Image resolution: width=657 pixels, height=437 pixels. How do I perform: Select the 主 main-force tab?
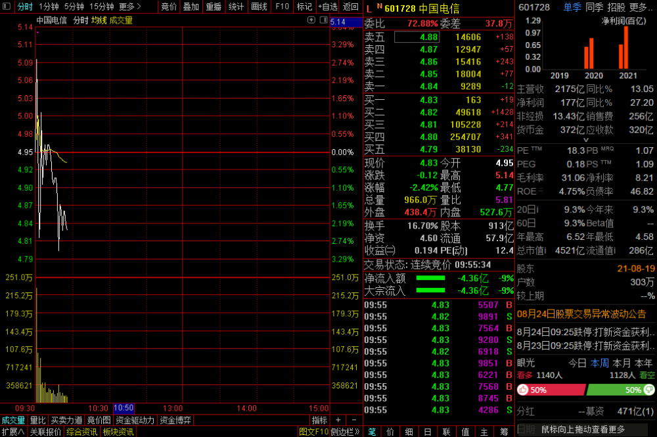[x=484, y=432]
